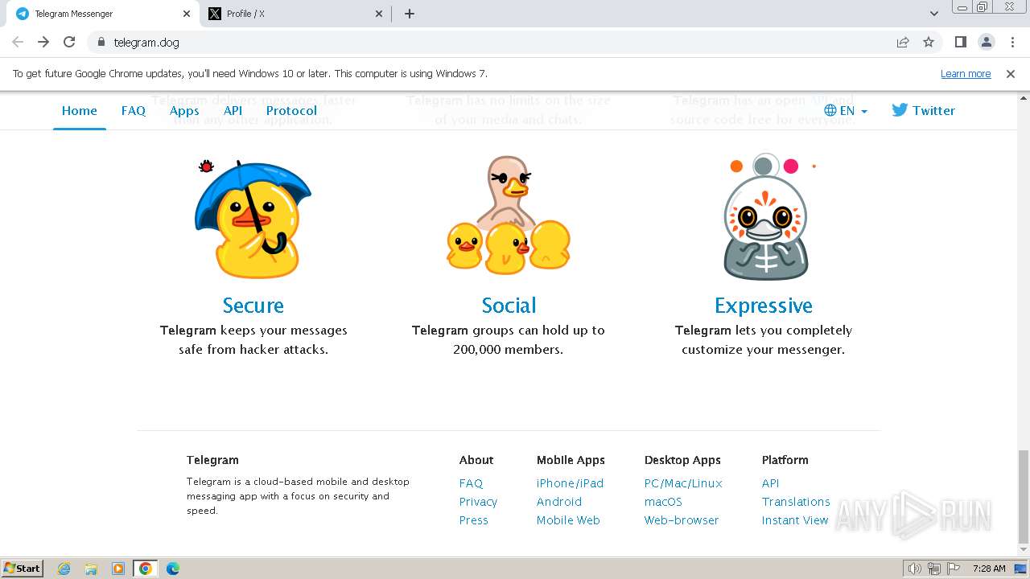Open the Protocol navigation item
Screen dimensions: 1030x579
tap(291, 111)
